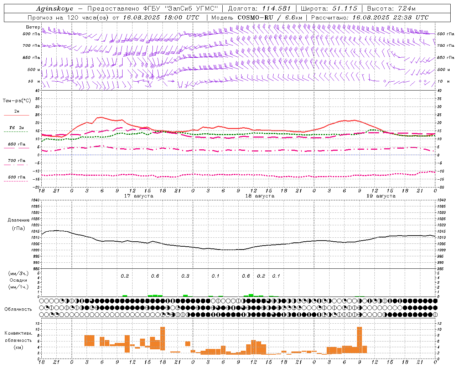
Task: Click the "Осадки" precipitation label
Action: tap(19, 280)
